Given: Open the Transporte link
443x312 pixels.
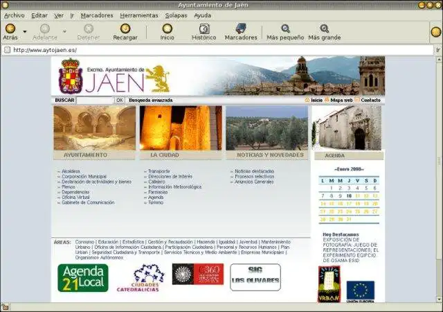Looking at the screenshot, I should pyautogui.click(x=159, y=171).
